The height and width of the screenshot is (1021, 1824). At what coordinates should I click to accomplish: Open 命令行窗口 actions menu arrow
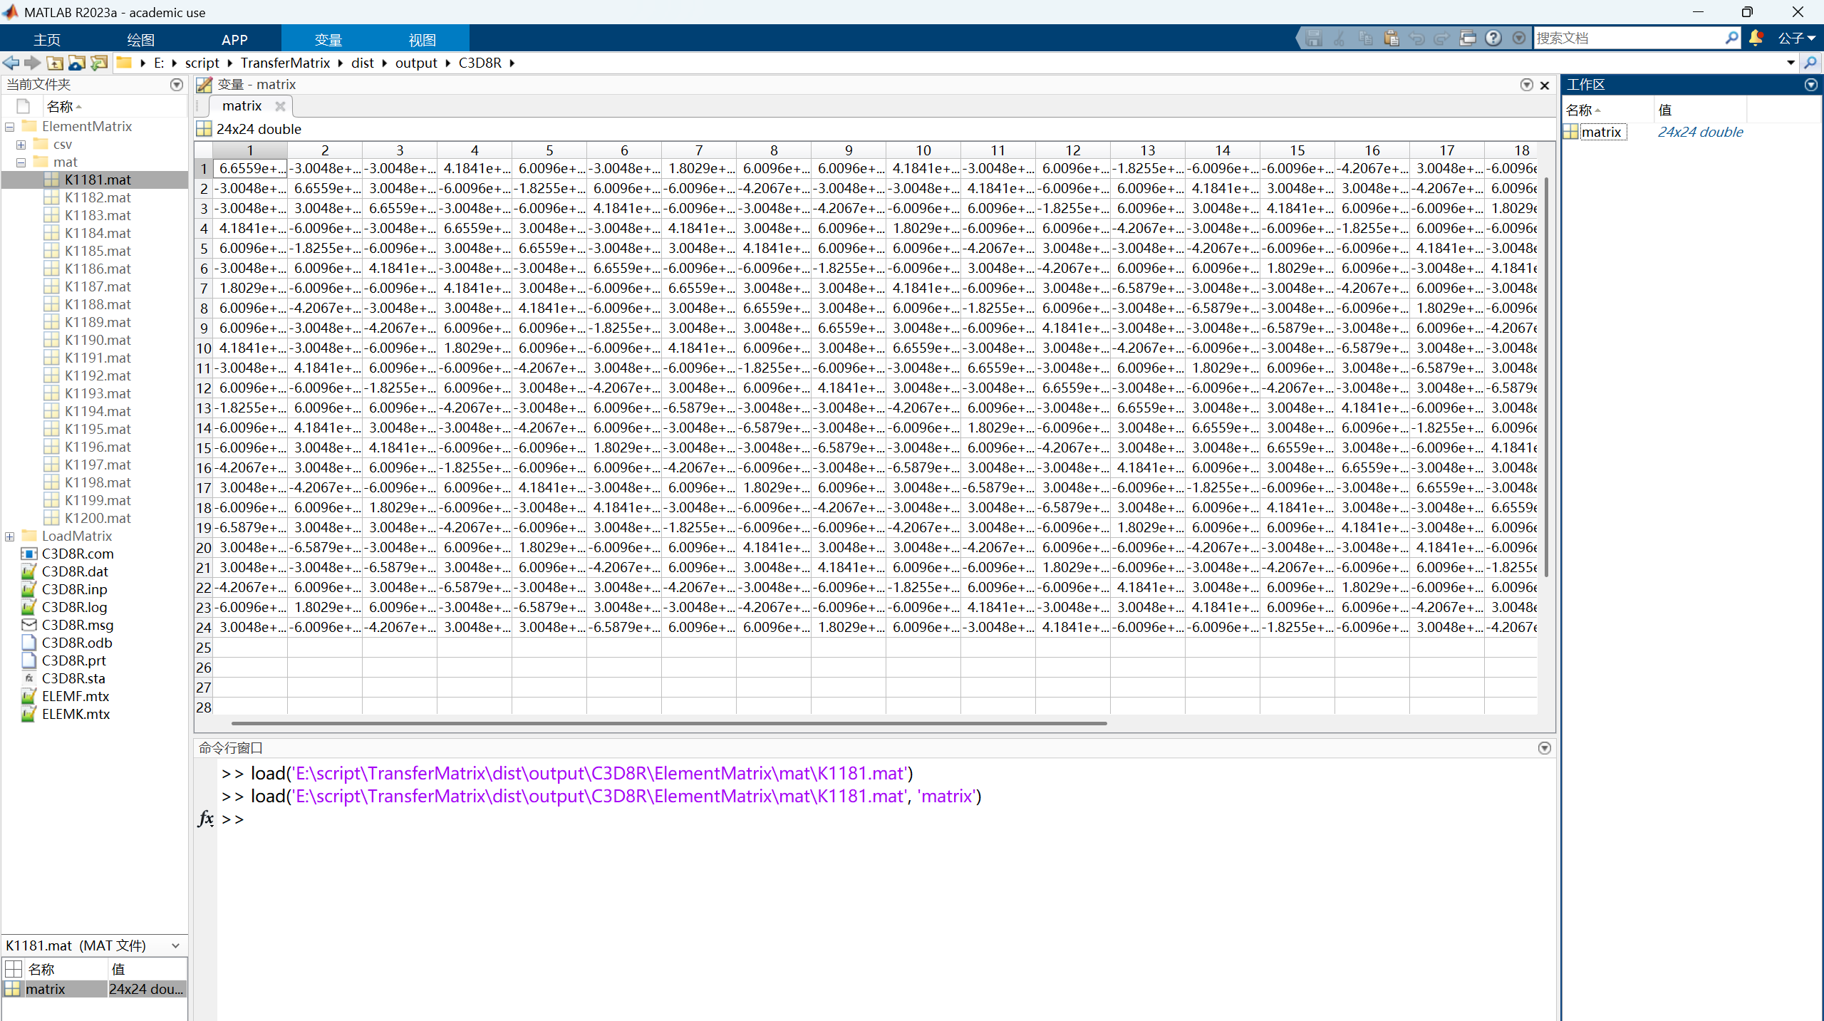1545,748
